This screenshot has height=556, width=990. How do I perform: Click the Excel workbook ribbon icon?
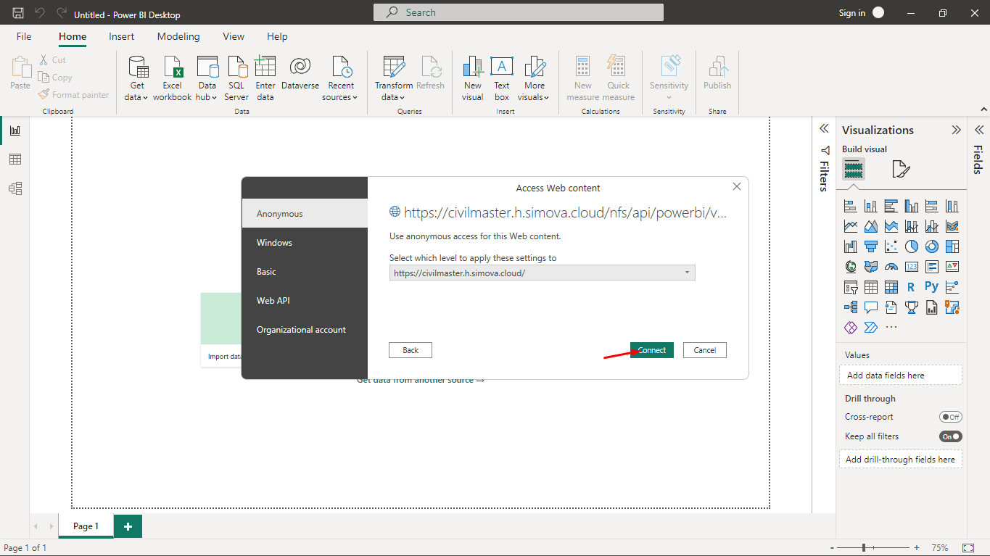[173, 78]
